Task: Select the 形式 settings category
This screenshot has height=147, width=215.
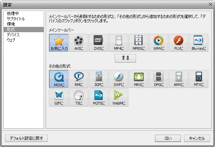Action: tap(24, 29)
